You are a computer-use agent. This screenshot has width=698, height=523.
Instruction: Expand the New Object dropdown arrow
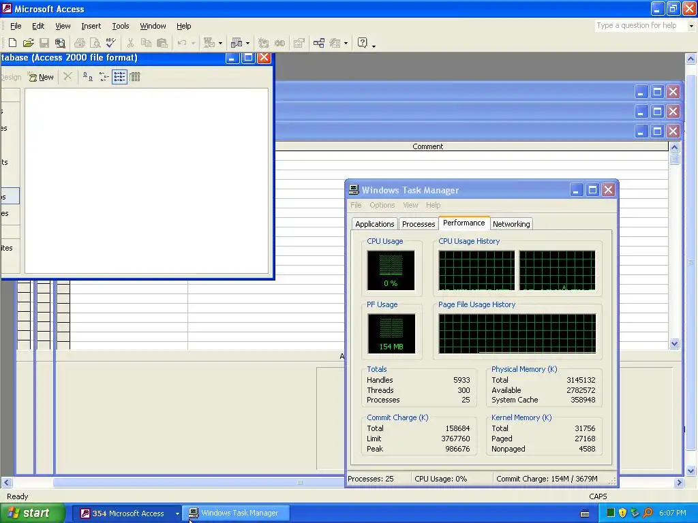point(346,43)
